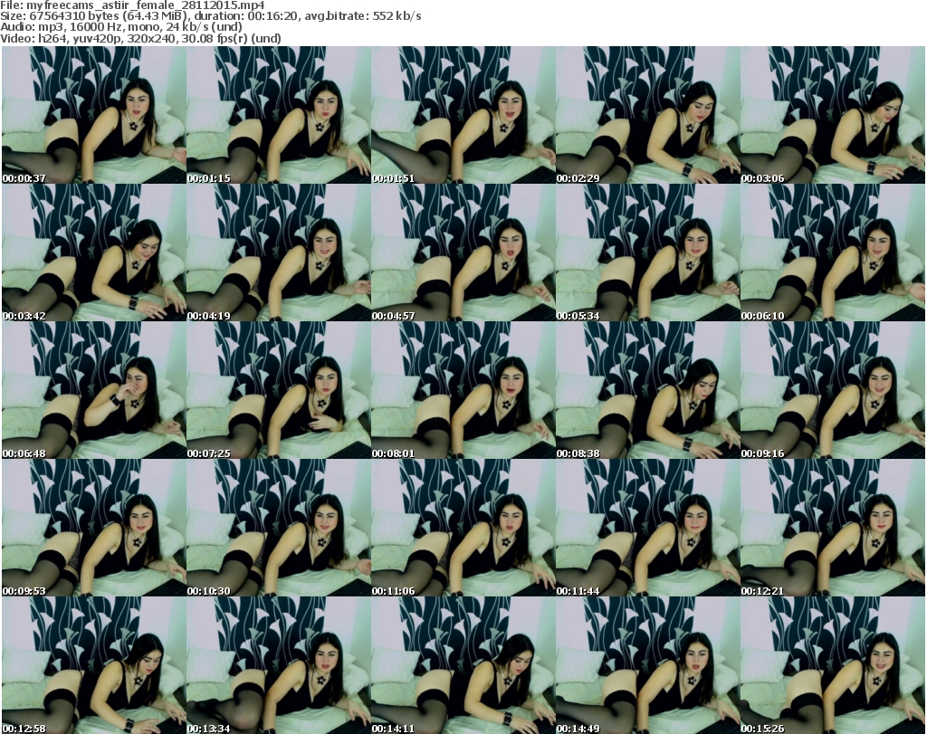Click the 'File:' name line in header

[x=132, y=5]
